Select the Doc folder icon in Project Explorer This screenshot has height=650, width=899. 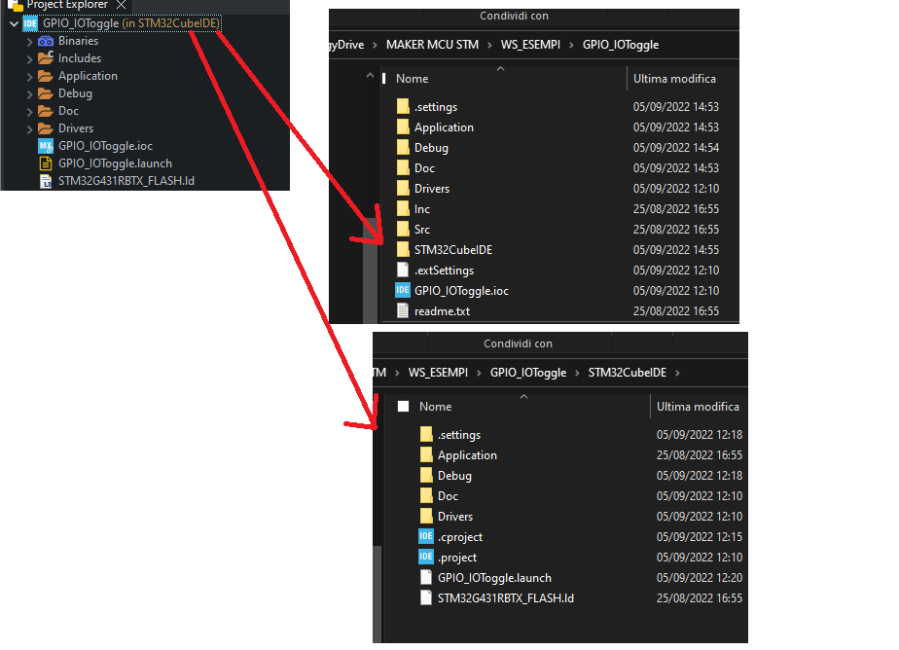point(46,111)
